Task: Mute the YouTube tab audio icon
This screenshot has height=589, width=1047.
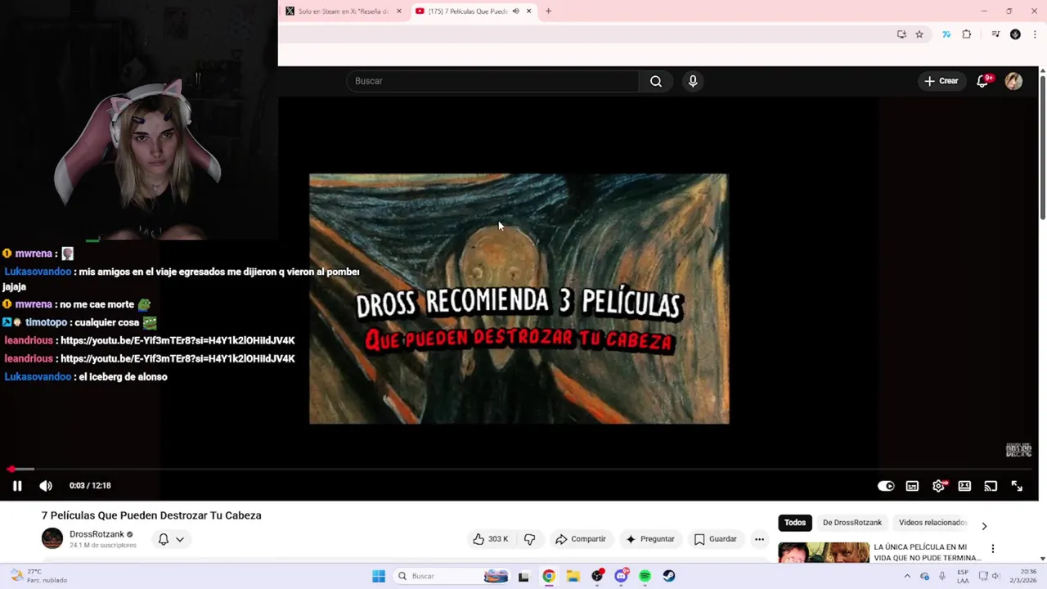Action: 515,11
